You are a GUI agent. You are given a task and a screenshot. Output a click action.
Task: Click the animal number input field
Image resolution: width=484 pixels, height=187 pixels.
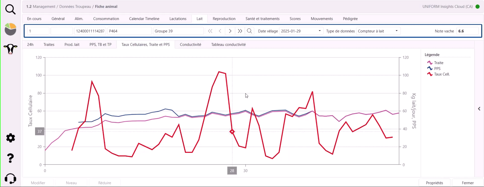[38, 31]
